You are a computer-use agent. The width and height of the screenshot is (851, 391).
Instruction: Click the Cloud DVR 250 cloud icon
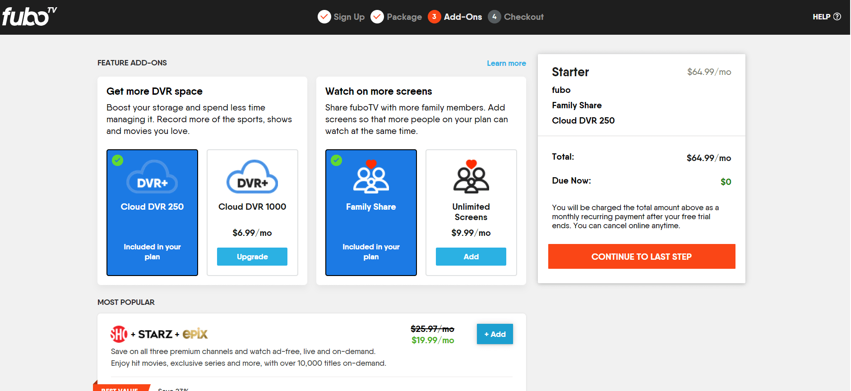click(x=152, y=177)
